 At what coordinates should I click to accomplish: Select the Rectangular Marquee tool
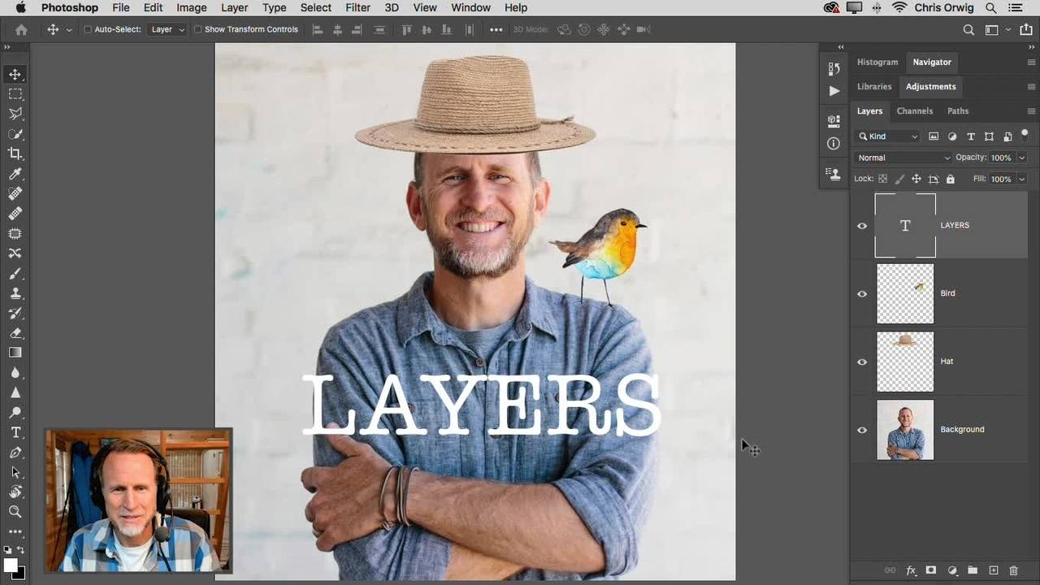click(15, 94)
